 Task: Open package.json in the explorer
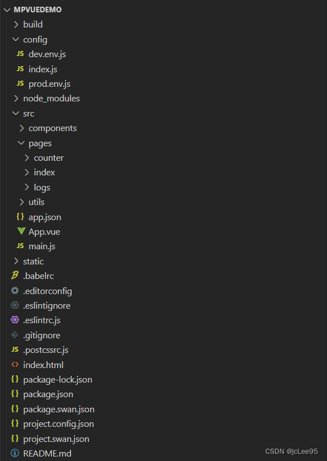(48, 394)
